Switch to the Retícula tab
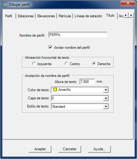This screenshot has height=159, width=137. [x=65, y=16]
